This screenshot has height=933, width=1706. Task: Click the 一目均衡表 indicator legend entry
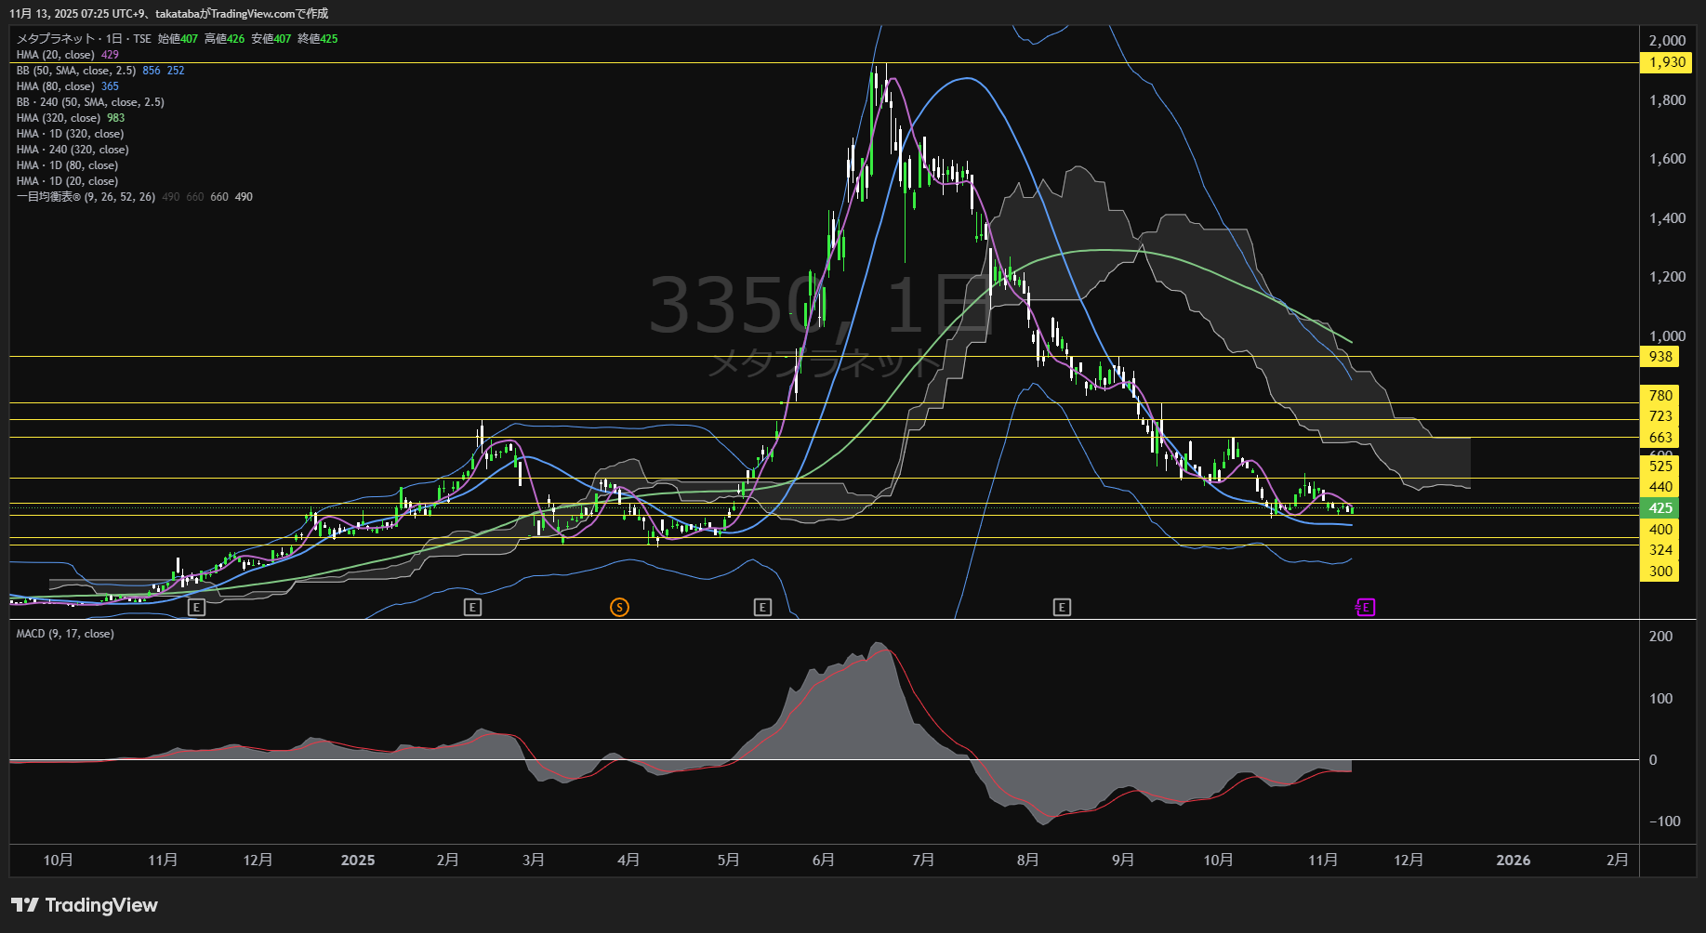[86, 197]
